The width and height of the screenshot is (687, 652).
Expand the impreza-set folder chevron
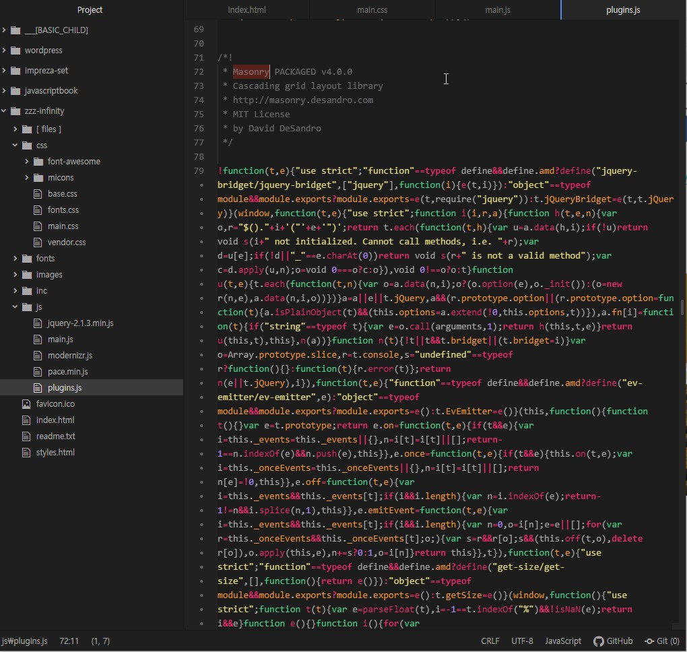pos(5,70)
